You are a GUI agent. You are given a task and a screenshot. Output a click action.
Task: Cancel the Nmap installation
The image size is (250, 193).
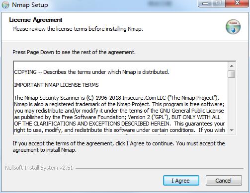(224, 181)
